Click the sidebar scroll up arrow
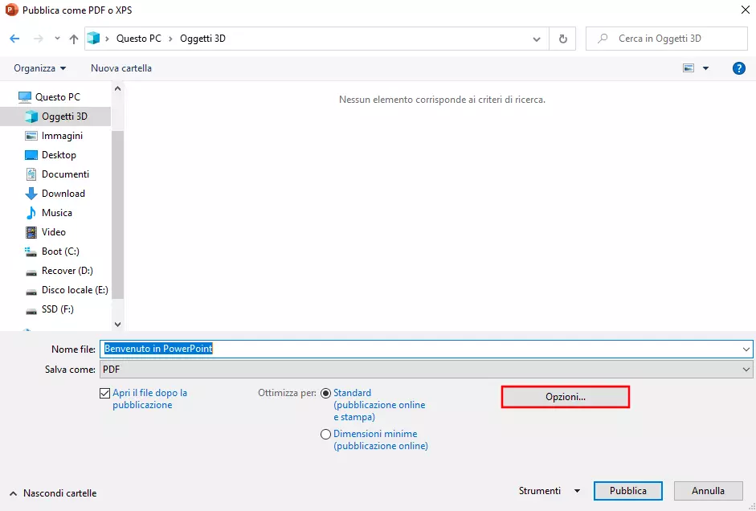Viewport: 756px width, 511px height. click(117, 88)
